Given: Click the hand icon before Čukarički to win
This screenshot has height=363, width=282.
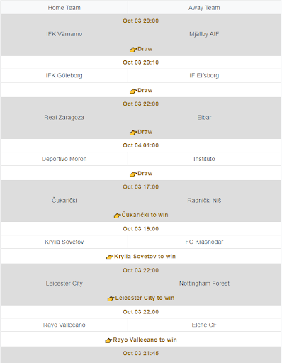Looking at the screenshot, I should (x=117, y=216).
